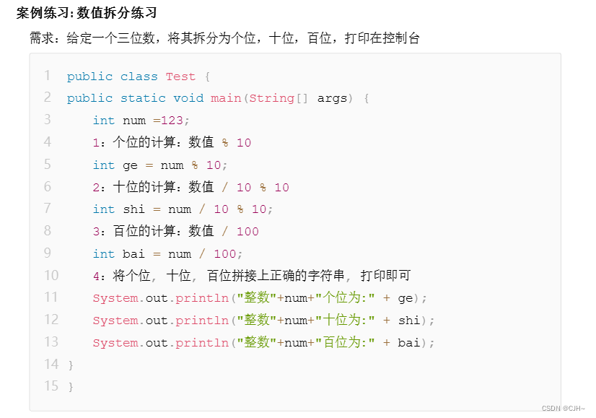Click line number 14
This screenshot has width=596, height=418.
tap(51, 364)
